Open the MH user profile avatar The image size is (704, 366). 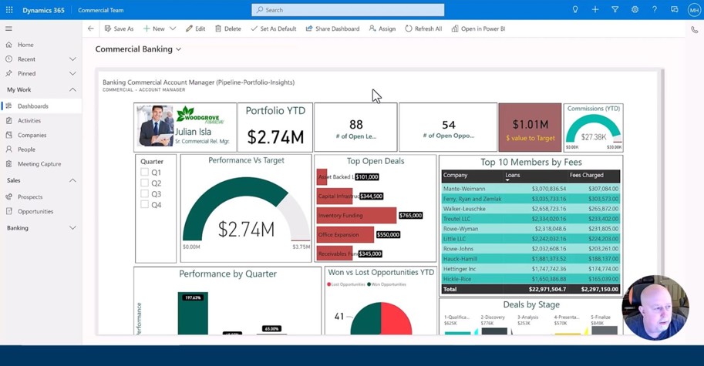tap(694, 10)
